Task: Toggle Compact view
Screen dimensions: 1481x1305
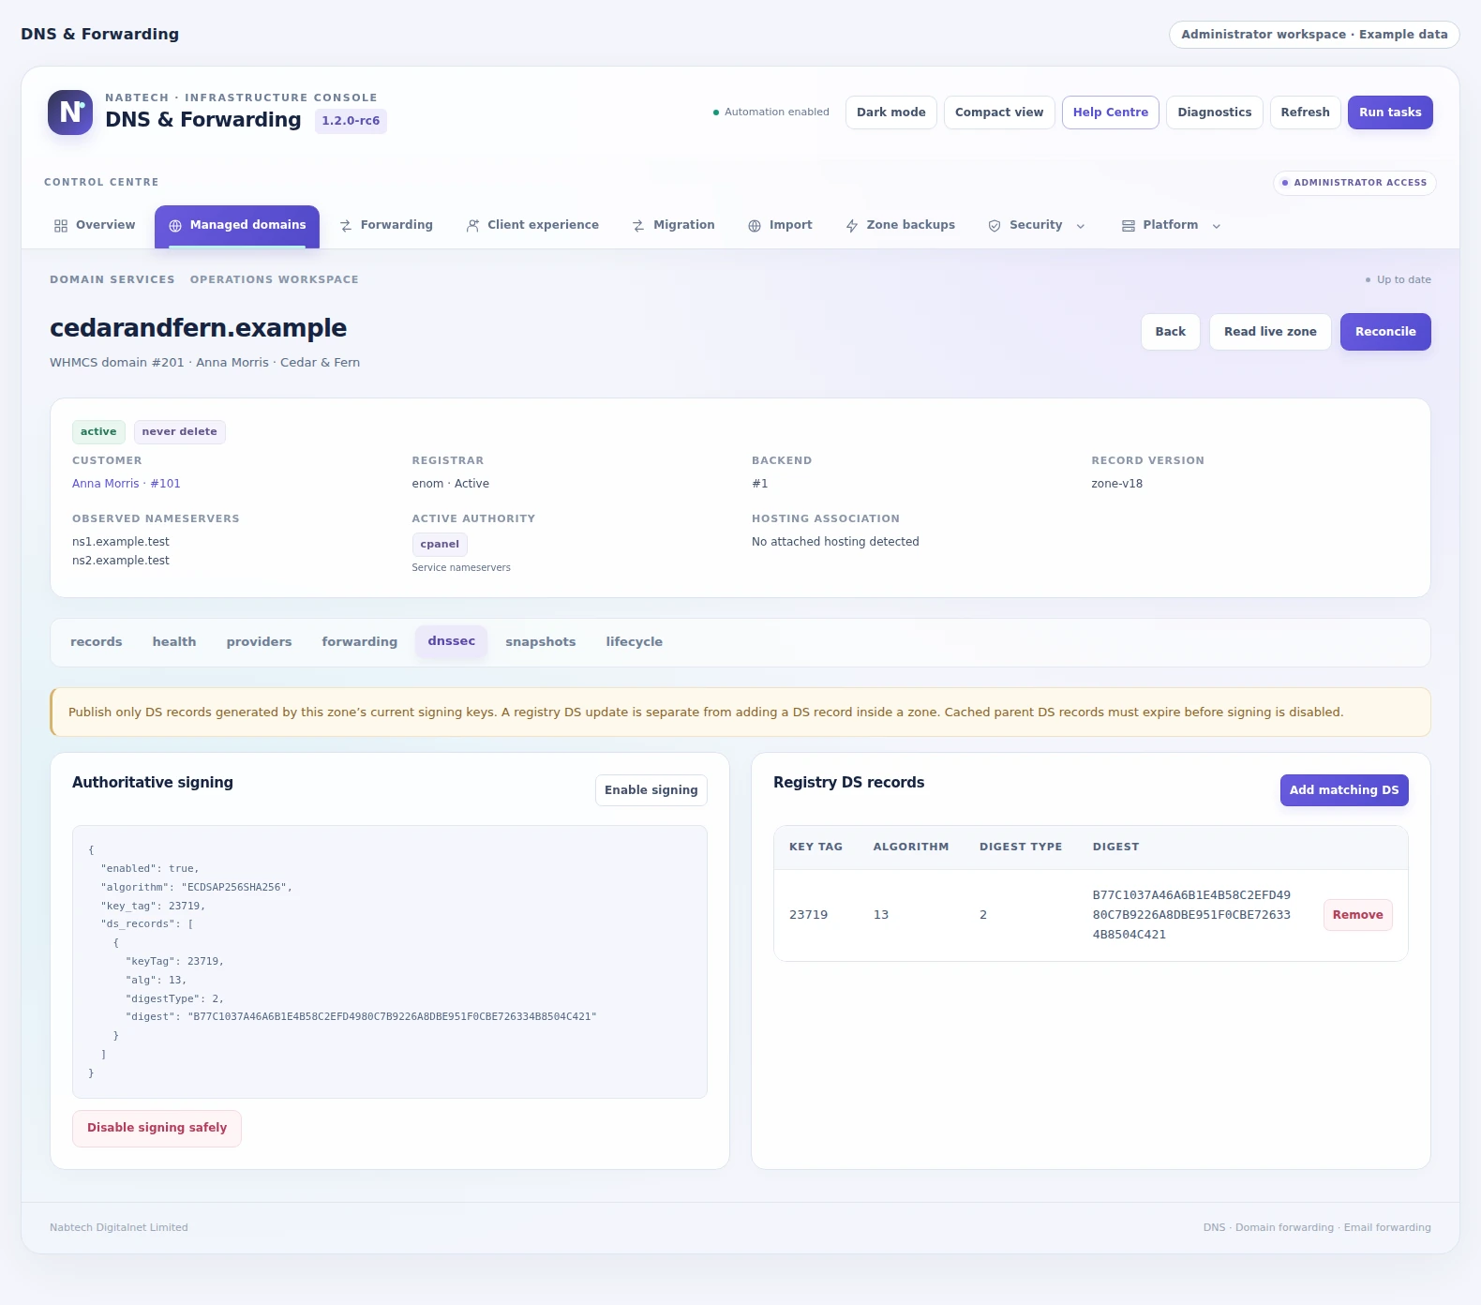Action: pyautogui.click(x=999, y=112)
